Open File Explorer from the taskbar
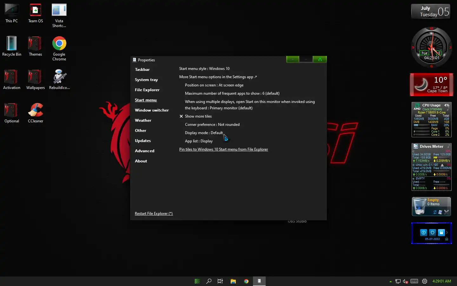Image resolution: width=457 pixels, height=286 pixels. (x=233, y=281)
